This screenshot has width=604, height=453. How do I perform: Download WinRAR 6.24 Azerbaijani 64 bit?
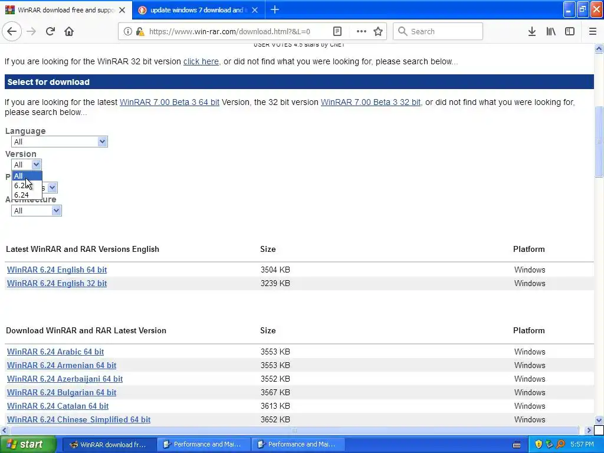click(65, 379)
